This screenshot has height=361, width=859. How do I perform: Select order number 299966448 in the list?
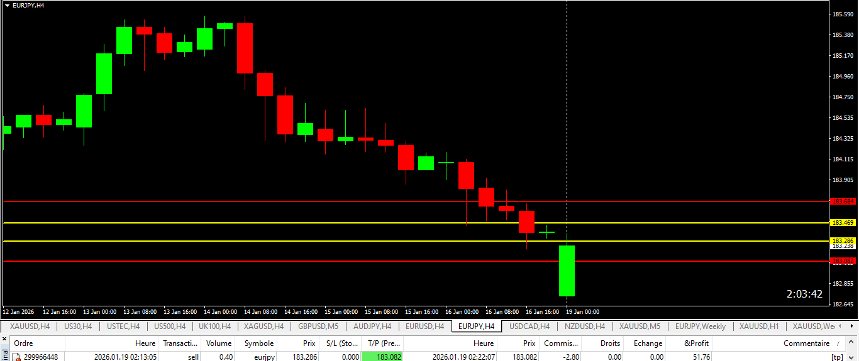click(x=41, y=357)
